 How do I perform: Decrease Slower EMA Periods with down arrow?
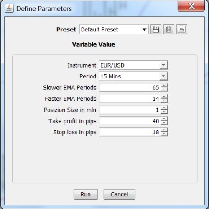point(164,89)
